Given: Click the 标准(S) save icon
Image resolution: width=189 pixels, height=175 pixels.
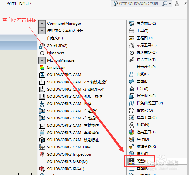Looking at the screenshot, I should point(132,89).
